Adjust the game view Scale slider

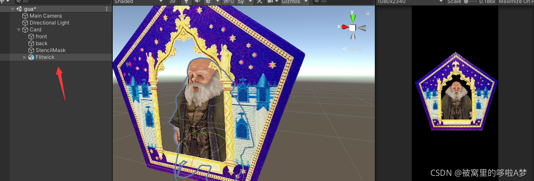coord(470,2)
